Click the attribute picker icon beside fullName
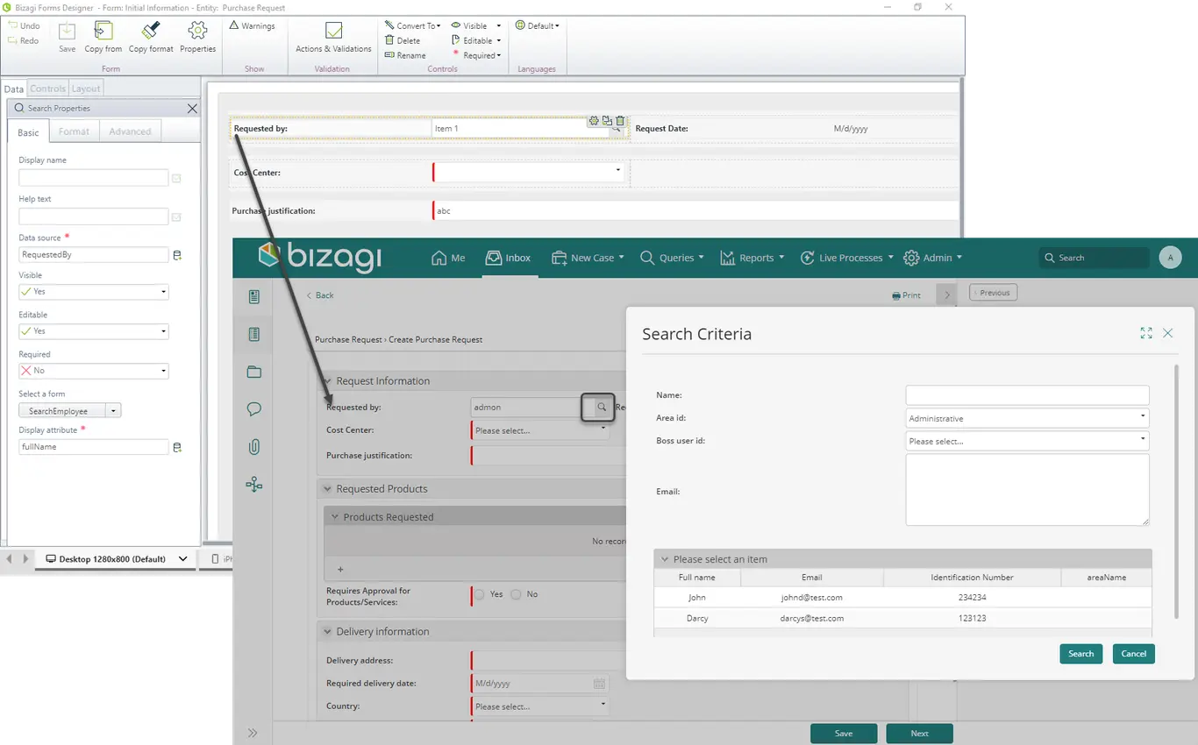Viewport: 1198px width, 745px height. click(177, 447)
